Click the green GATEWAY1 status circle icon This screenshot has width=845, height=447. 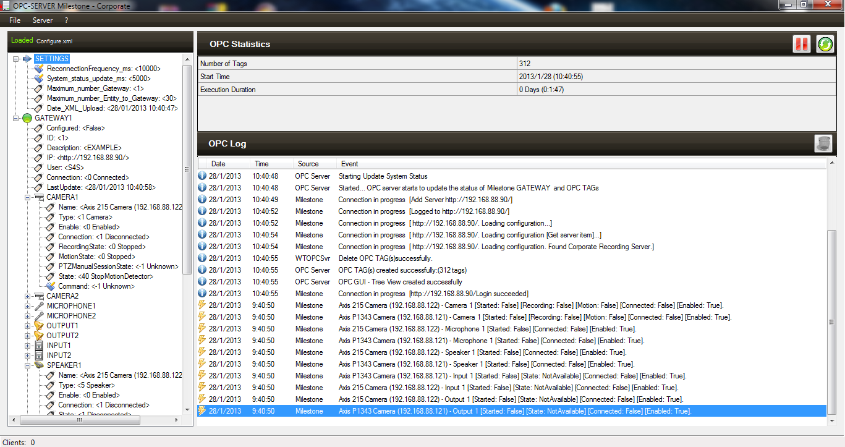coord(27,118)
